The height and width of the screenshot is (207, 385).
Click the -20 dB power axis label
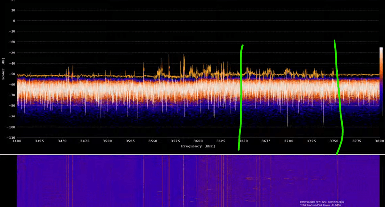pyautogui.click(x=12, y=42)
